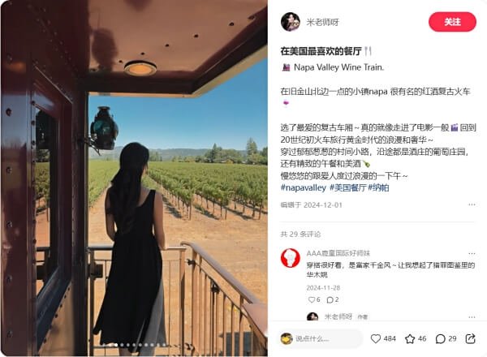Open more options beside edit date
The height and width of the screenshot is (357, 487).
click(472, 204)
